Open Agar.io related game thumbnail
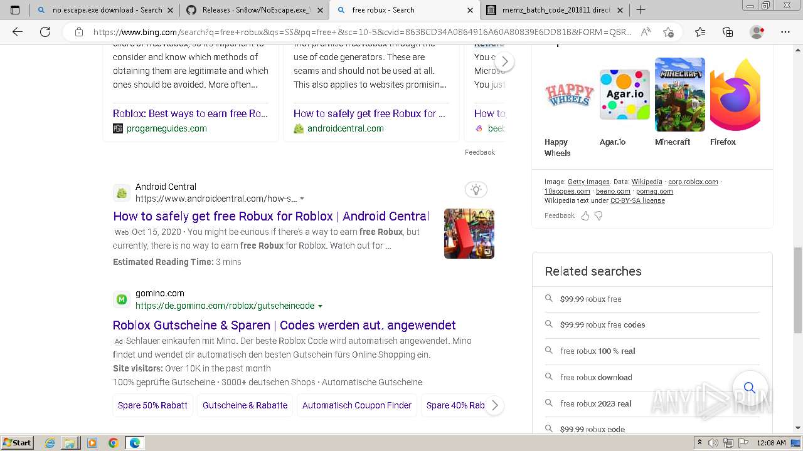 [x=625, y=95]
